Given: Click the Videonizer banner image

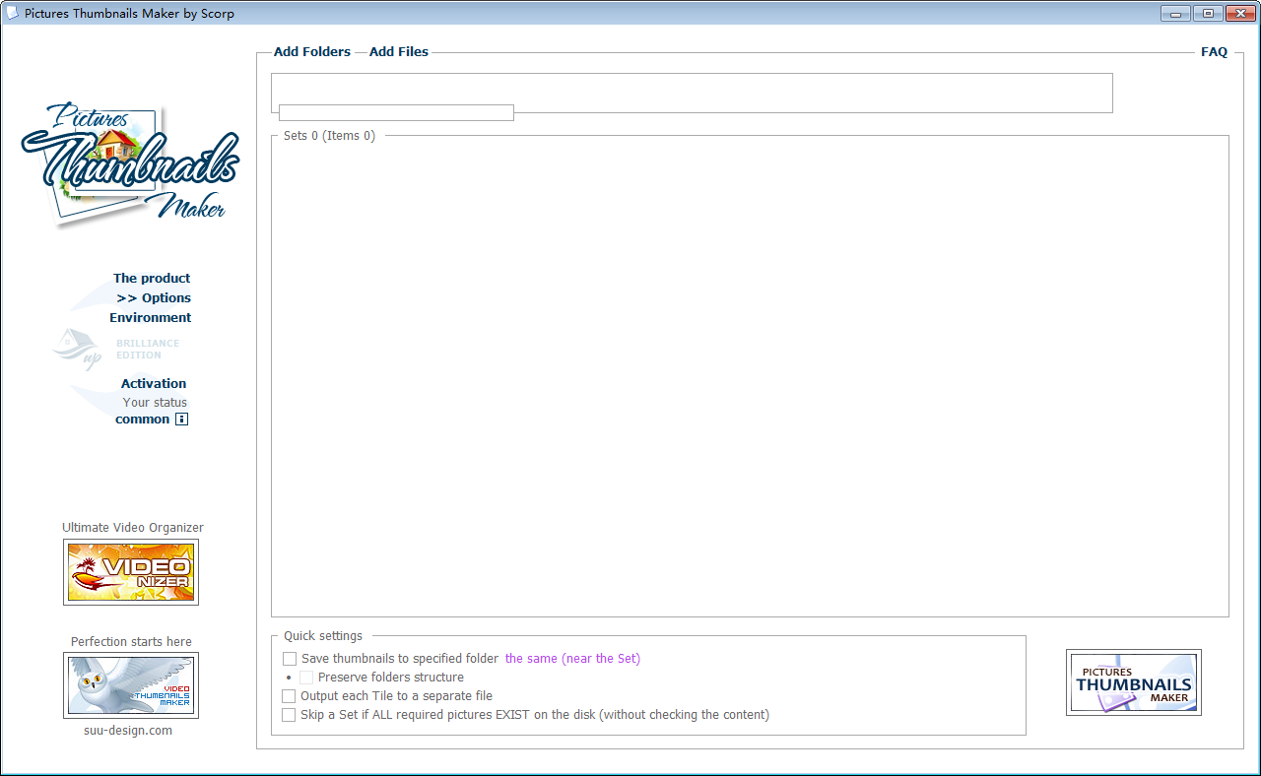Looking at the screenshot, I should click(x=131, y=572).
